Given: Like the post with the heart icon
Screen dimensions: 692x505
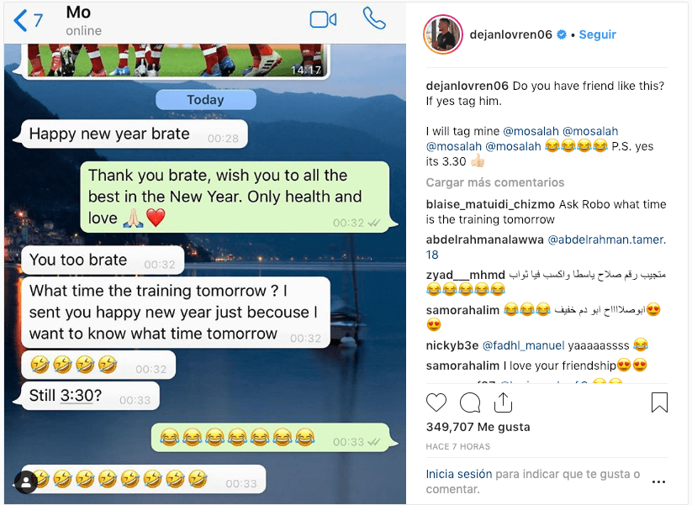Looking at the screenshot, I should pyautogui.click(x=436, y=402).
